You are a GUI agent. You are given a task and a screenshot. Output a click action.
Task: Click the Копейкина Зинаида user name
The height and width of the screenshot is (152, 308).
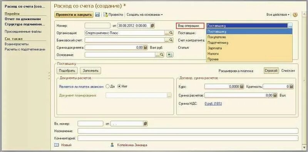coord(132,145)
